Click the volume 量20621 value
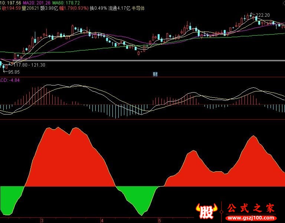This screenshot has height=223, width=285. click(30, 8)
